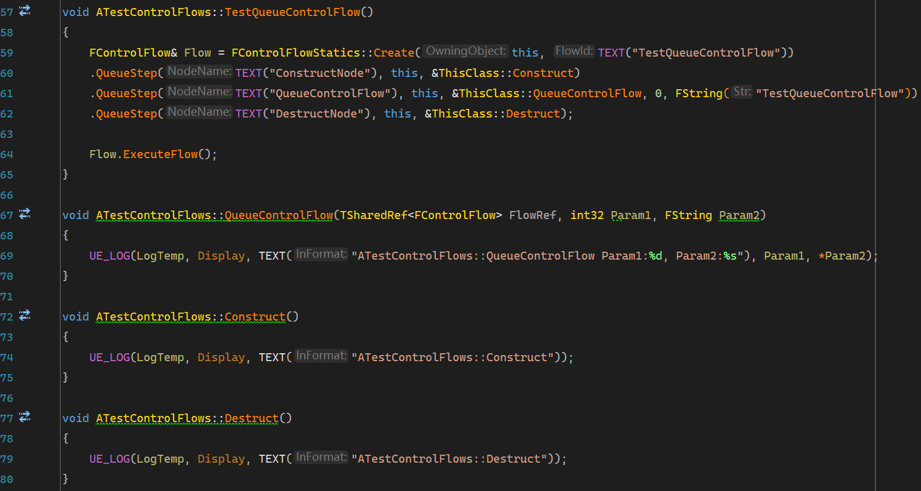921x491 pixels.
Task: Click the UE_LOG macro on line 79
Action: pyautogui.click(x=109, y=458)
